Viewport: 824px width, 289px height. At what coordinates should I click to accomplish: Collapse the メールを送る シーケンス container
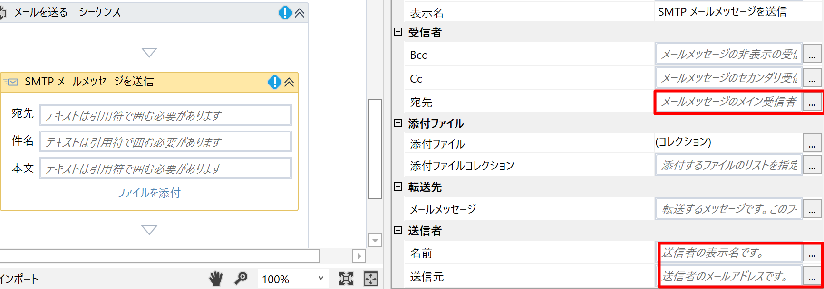point(300,13)
